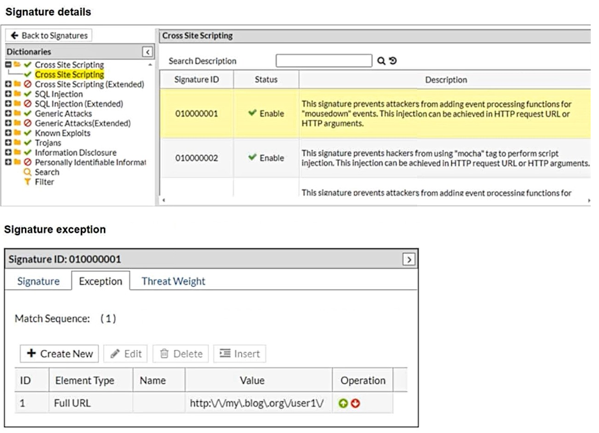The width and height of the screenshot is (599, 433).
Task: Collapse the Cross Site Scripting parent folder
Action: click(x=8, y=65)
